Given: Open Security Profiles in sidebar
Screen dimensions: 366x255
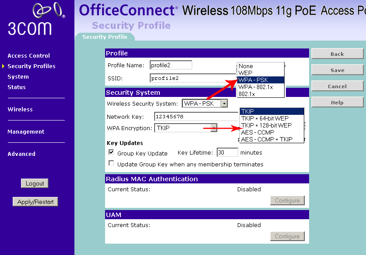Looking at the screenshot, I should click(32, 66).
